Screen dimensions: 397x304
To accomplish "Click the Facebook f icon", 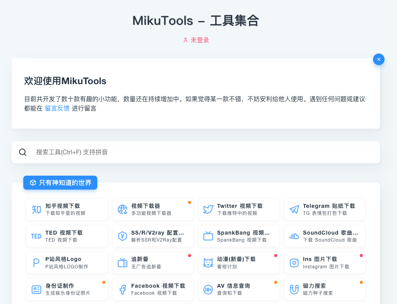I will (123, 290).
